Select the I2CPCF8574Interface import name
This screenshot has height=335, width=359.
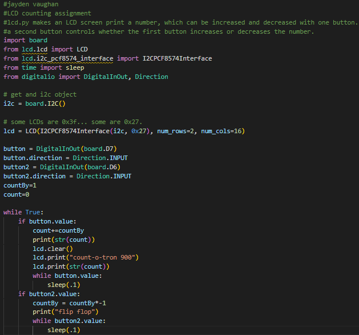coord(177,59)
